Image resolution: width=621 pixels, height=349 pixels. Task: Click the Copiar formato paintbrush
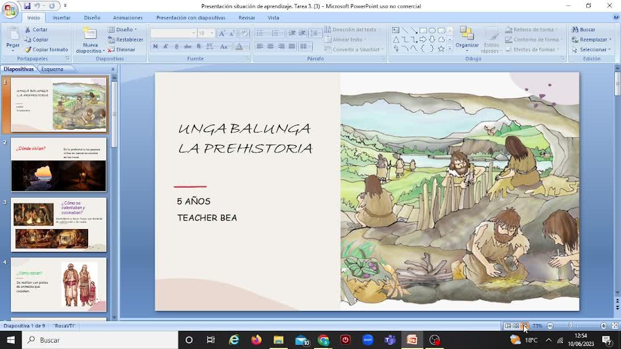tap(27, 49)
